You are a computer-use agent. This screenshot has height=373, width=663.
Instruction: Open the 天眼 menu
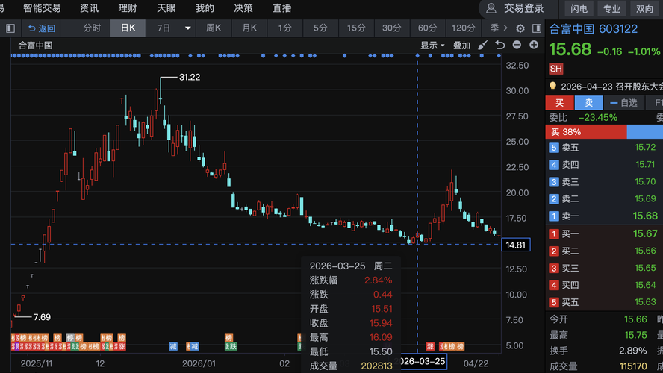166,8
